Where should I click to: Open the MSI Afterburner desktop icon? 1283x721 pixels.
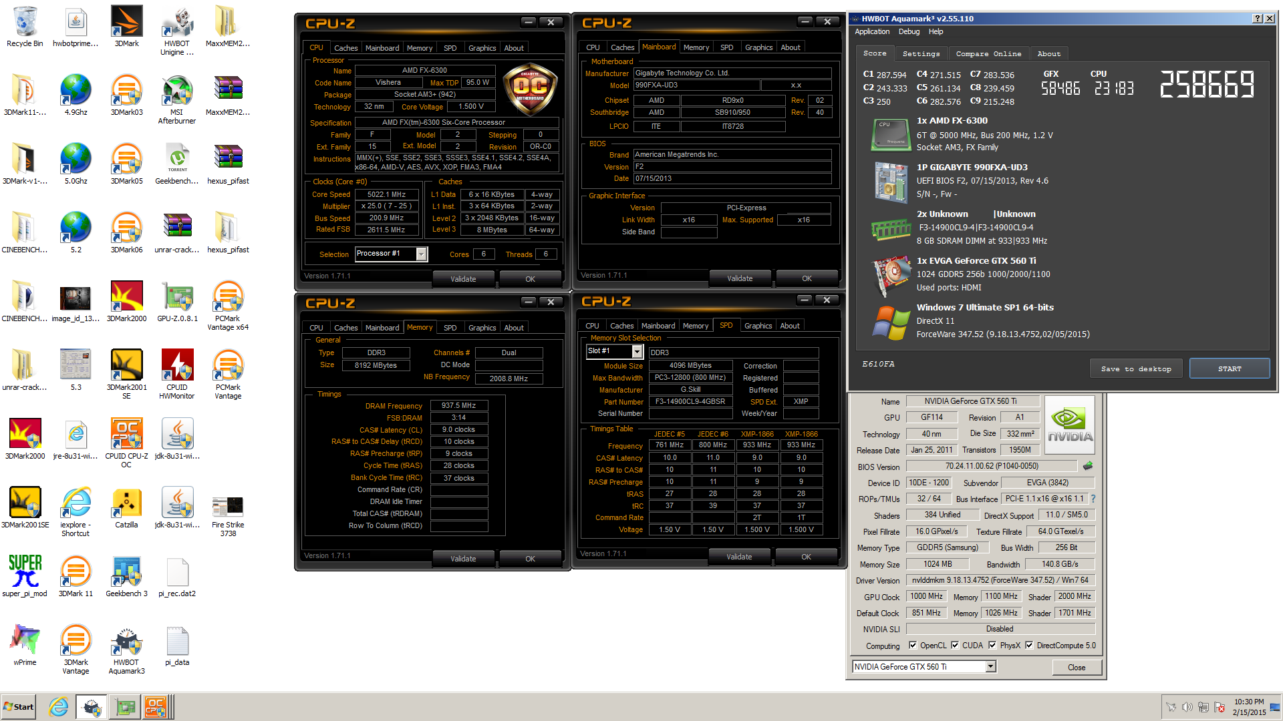177,99
